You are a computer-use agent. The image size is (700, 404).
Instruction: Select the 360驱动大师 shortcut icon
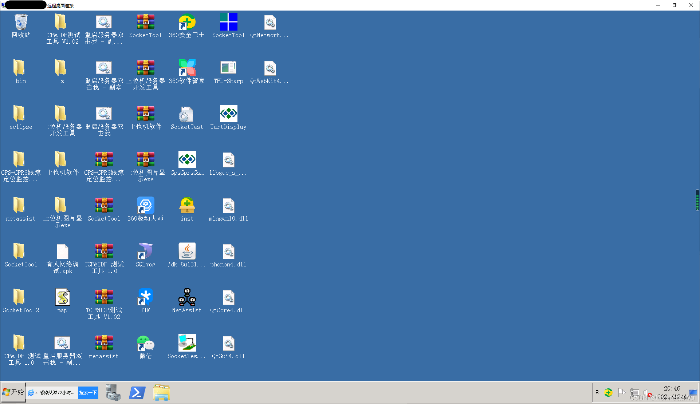tap(145, 206)
